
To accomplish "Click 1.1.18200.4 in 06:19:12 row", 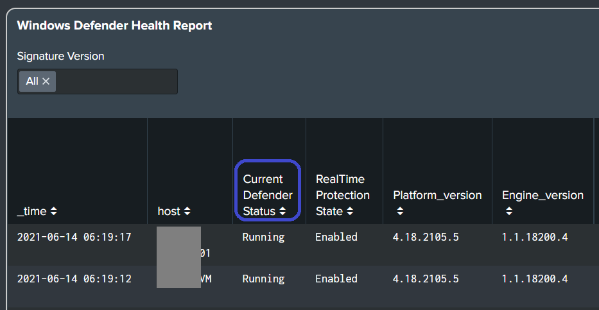I will point(535,279).
